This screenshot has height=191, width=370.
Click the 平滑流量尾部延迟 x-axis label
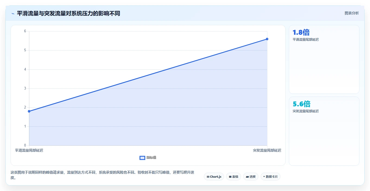point(29,150)
